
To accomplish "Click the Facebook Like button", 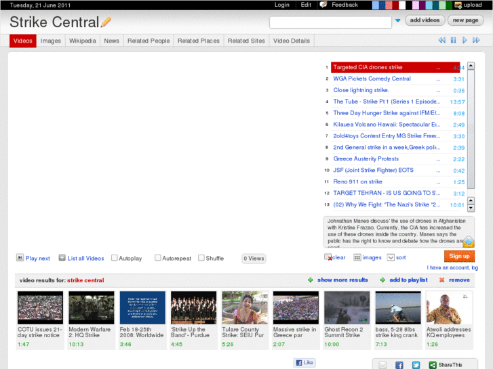I will (x=304, y=362).
